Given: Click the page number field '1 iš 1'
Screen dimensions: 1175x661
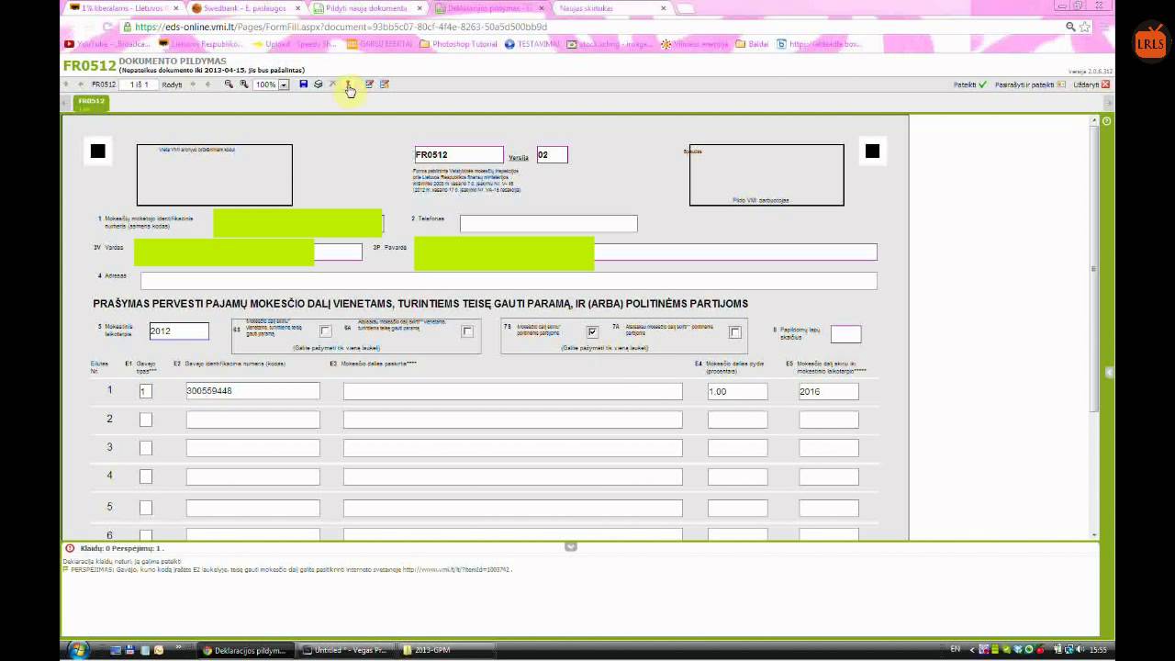Looking at the screenshot, I should [139, 84].
